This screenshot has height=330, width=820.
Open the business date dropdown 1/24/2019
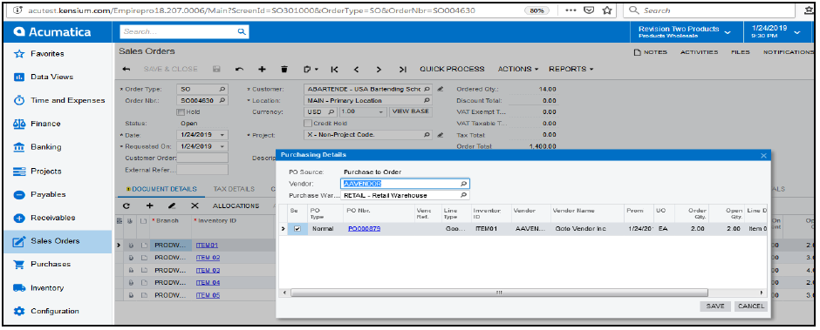tap(776, 32)
